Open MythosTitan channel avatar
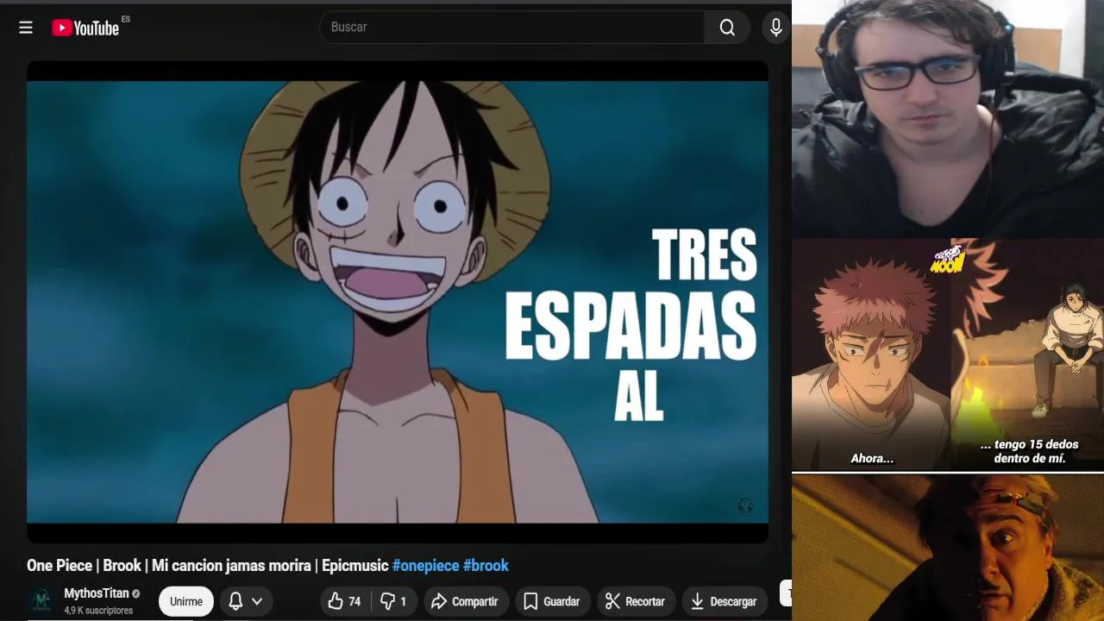 tap(41, 600)
